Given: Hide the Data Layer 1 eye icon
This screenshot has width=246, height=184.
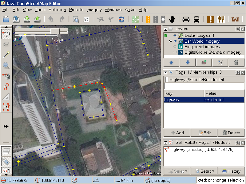Looking at the screenshot, I should click(x=175, y=36).
